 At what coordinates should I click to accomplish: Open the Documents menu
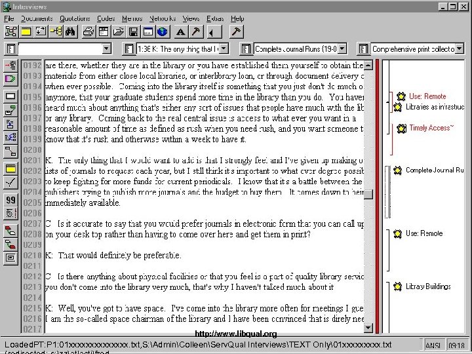click(37, 18)
